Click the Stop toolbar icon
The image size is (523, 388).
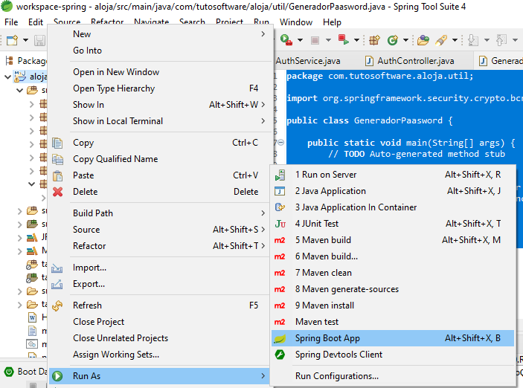pyautogui.click(x=315, y=40)
